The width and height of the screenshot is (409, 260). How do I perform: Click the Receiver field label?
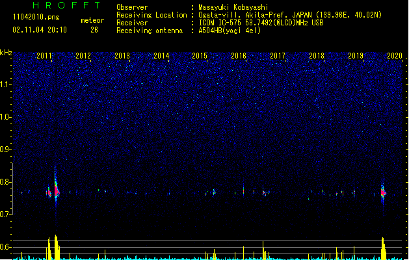click(x=132, y=23)
